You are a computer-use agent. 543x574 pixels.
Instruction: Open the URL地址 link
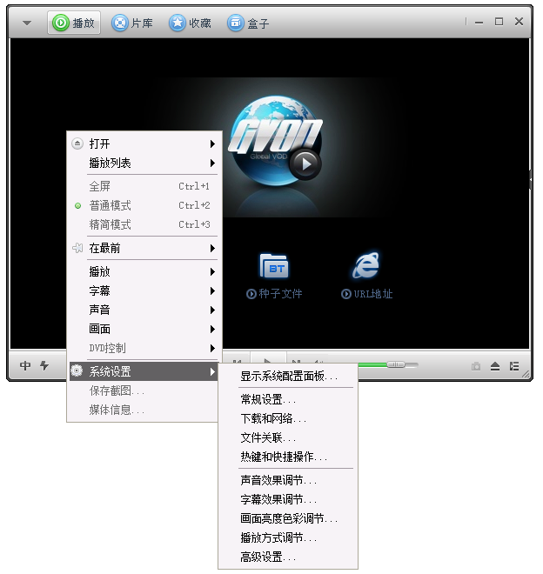point(366,294)
